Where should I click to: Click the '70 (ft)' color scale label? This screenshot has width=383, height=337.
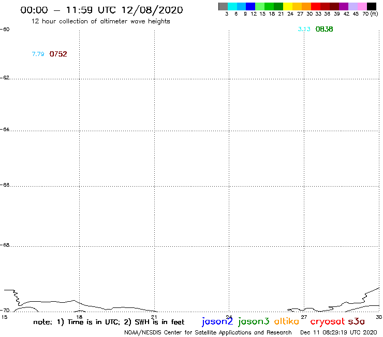370,14
